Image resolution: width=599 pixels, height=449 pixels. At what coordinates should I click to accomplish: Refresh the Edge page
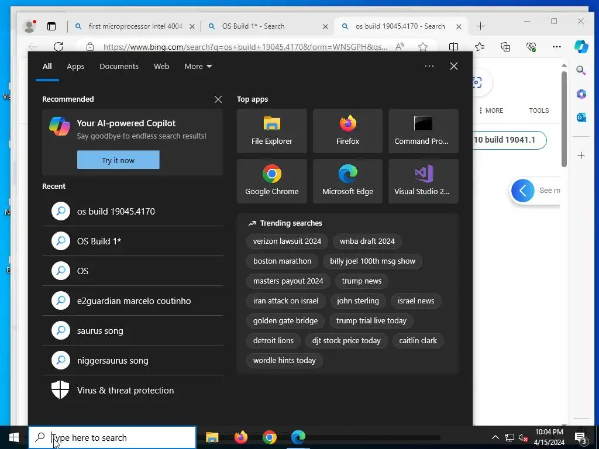[x=58, y=47]
